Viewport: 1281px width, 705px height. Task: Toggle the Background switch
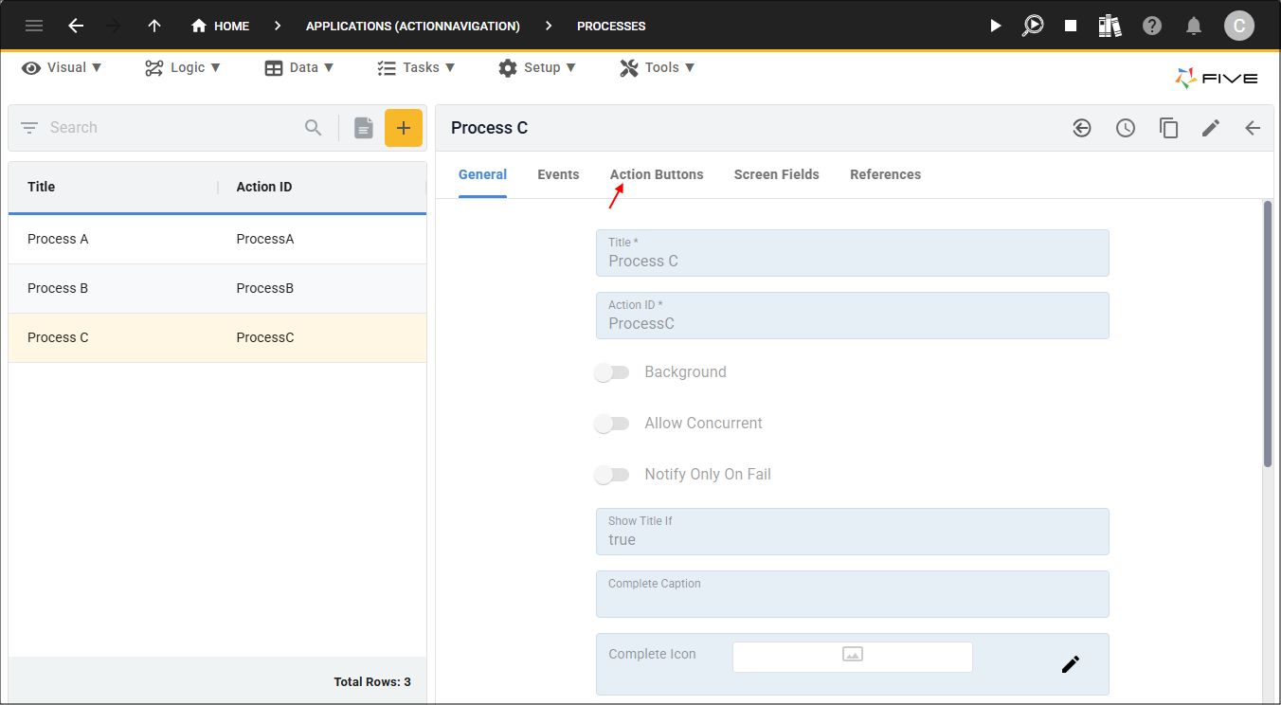tap(612, 372)
